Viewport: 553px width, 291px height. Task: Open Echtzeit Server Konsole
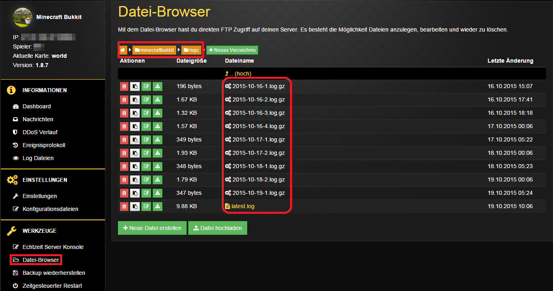point(53,247)
